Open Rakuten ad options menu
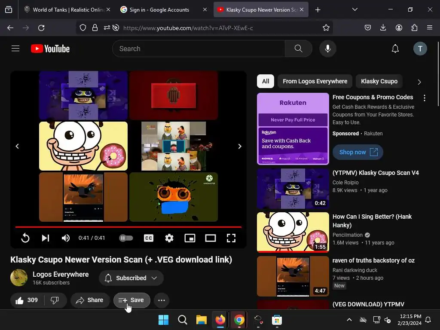 point(424,98)
